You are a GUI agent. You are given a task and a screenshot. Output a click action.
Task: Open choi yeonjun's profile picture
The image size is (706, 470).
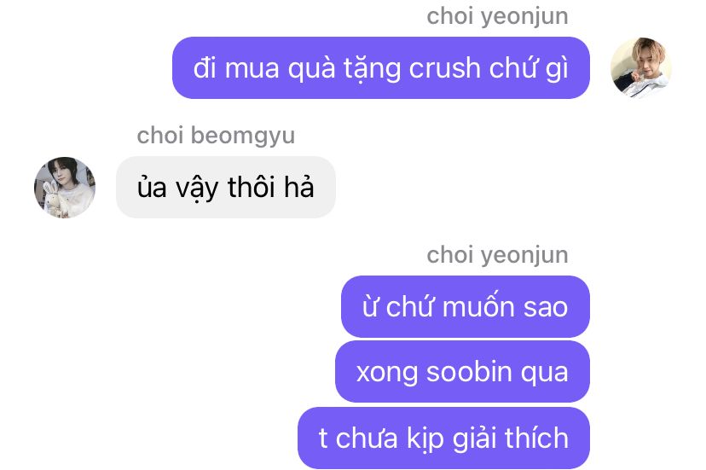pyautogui.click(x=640, y=68)
